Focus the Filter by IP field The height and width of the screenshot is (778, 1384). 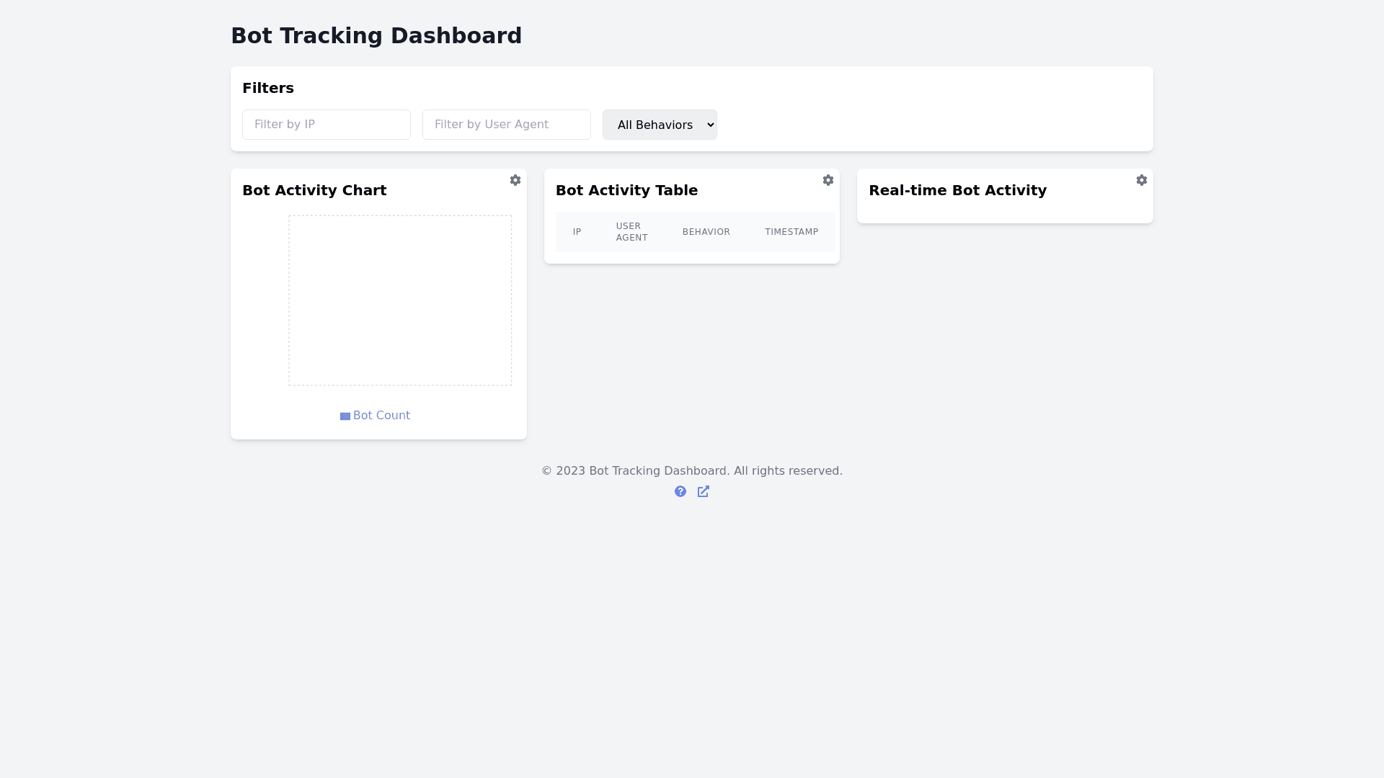tap(326, 125)
